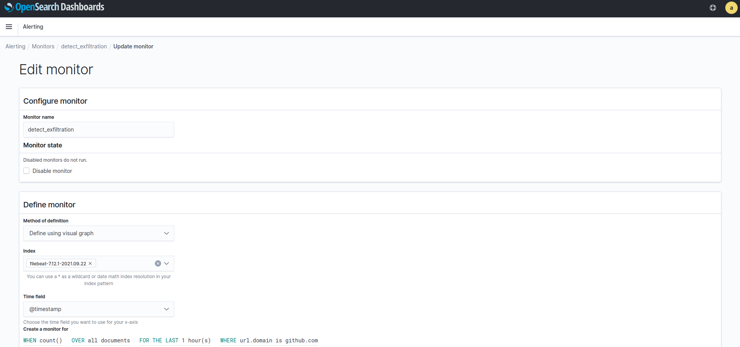
Task: Open the hamburger navigation menu
Action: (9, 27)
